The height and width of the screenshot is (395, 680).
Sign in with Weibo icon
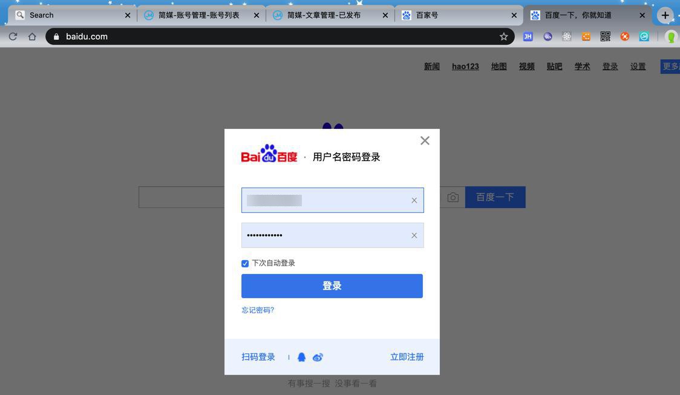318,357
